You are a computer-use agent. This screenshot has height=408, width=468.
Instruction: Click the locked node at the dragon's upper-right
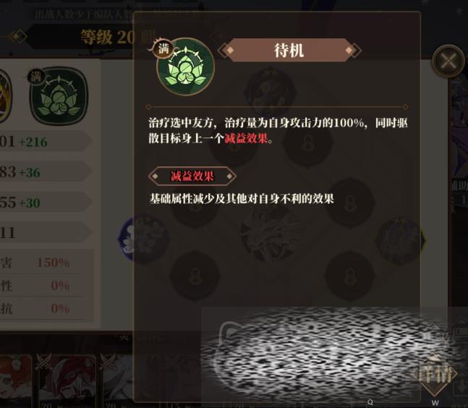pyautogui.click(x=349, y=203)
